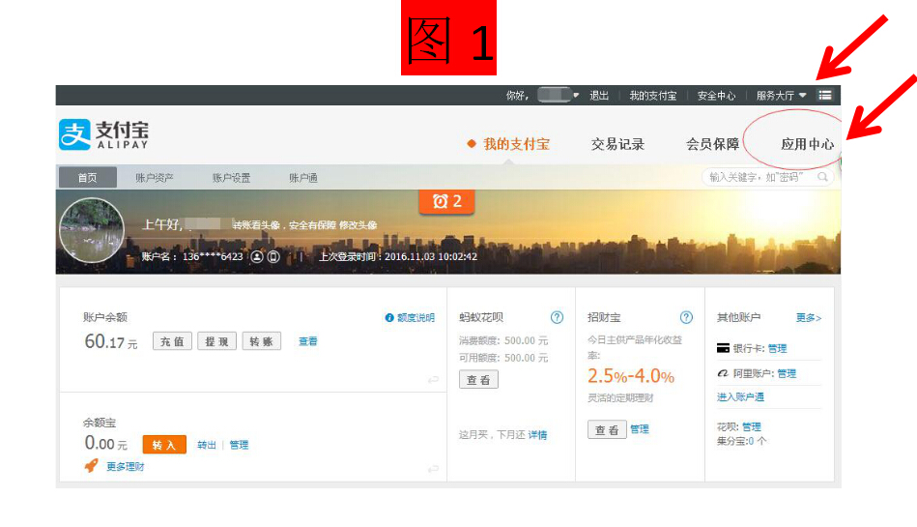Click the Alipay logo
This screenshot has width=917, height=527.
click(x=104, y=134)
